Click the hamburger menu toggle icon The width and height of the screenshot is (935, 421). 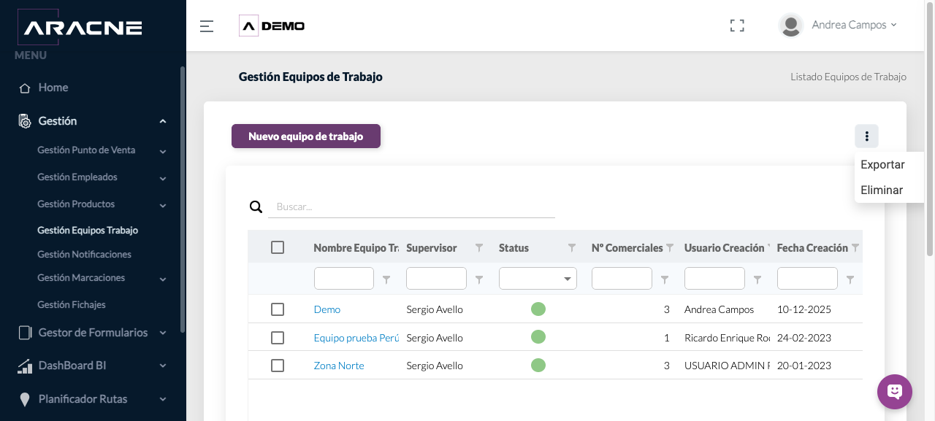(207, 26)
